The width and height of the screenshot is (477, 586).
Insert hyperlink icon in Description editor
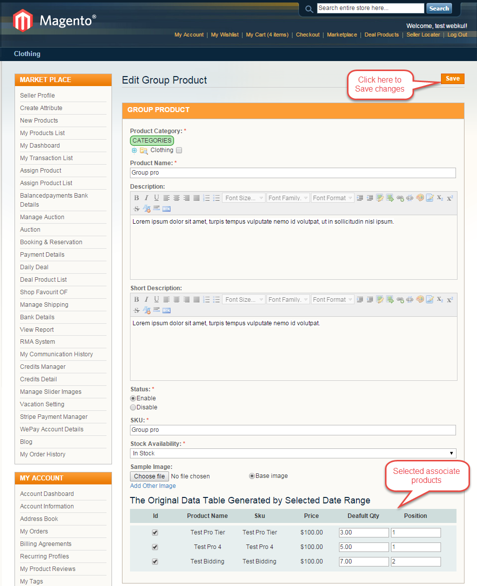pyautogui.click(x=400, y=198)
